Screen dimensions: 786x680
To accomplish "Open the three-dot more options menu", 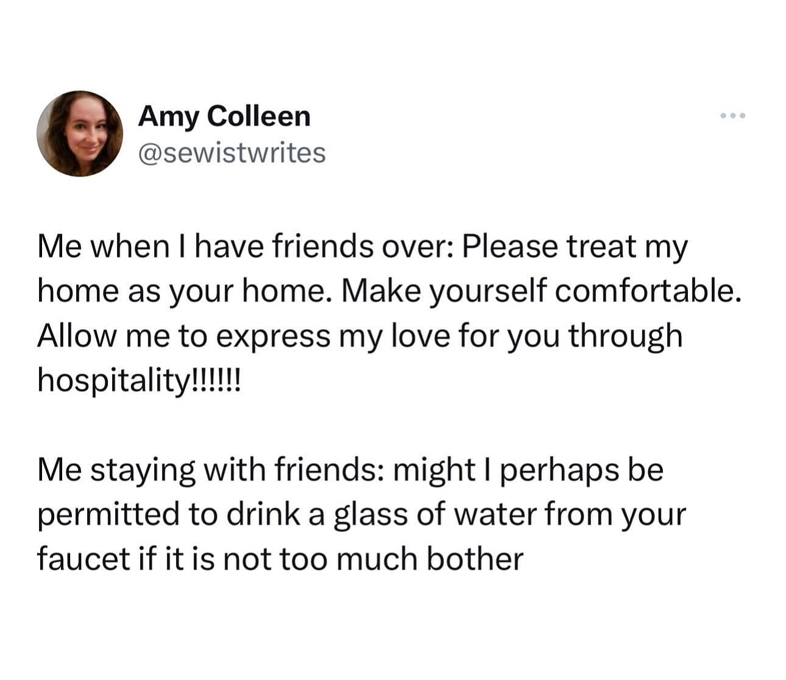I will tap(732, 116).
